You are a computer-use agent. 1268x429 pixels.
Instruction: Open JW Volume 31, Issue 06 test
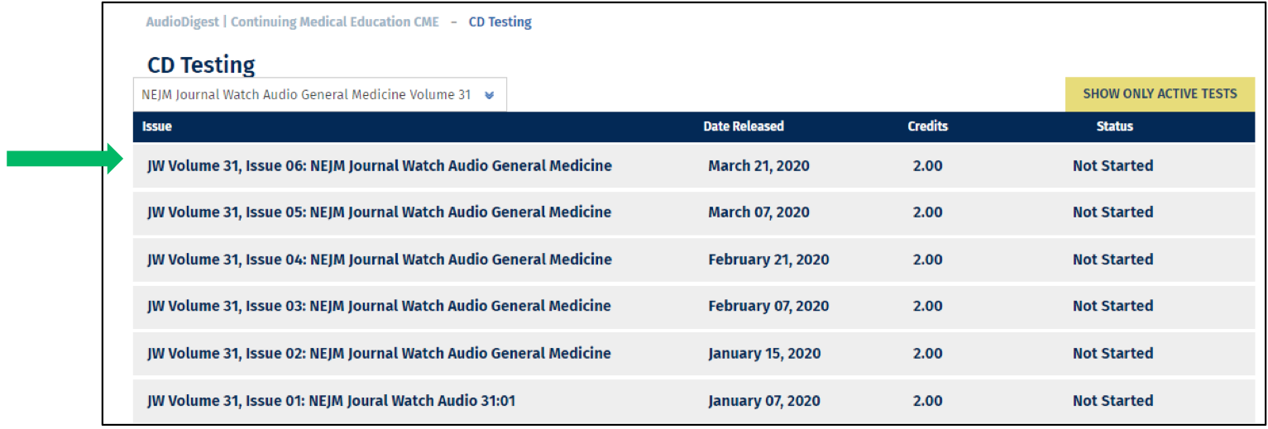click(380, 165)
